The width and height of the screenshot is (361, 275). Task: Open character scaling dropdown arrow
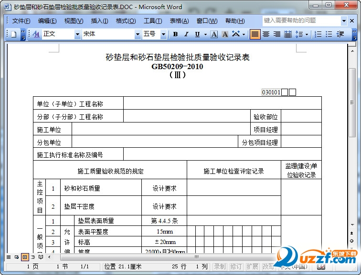244,34
